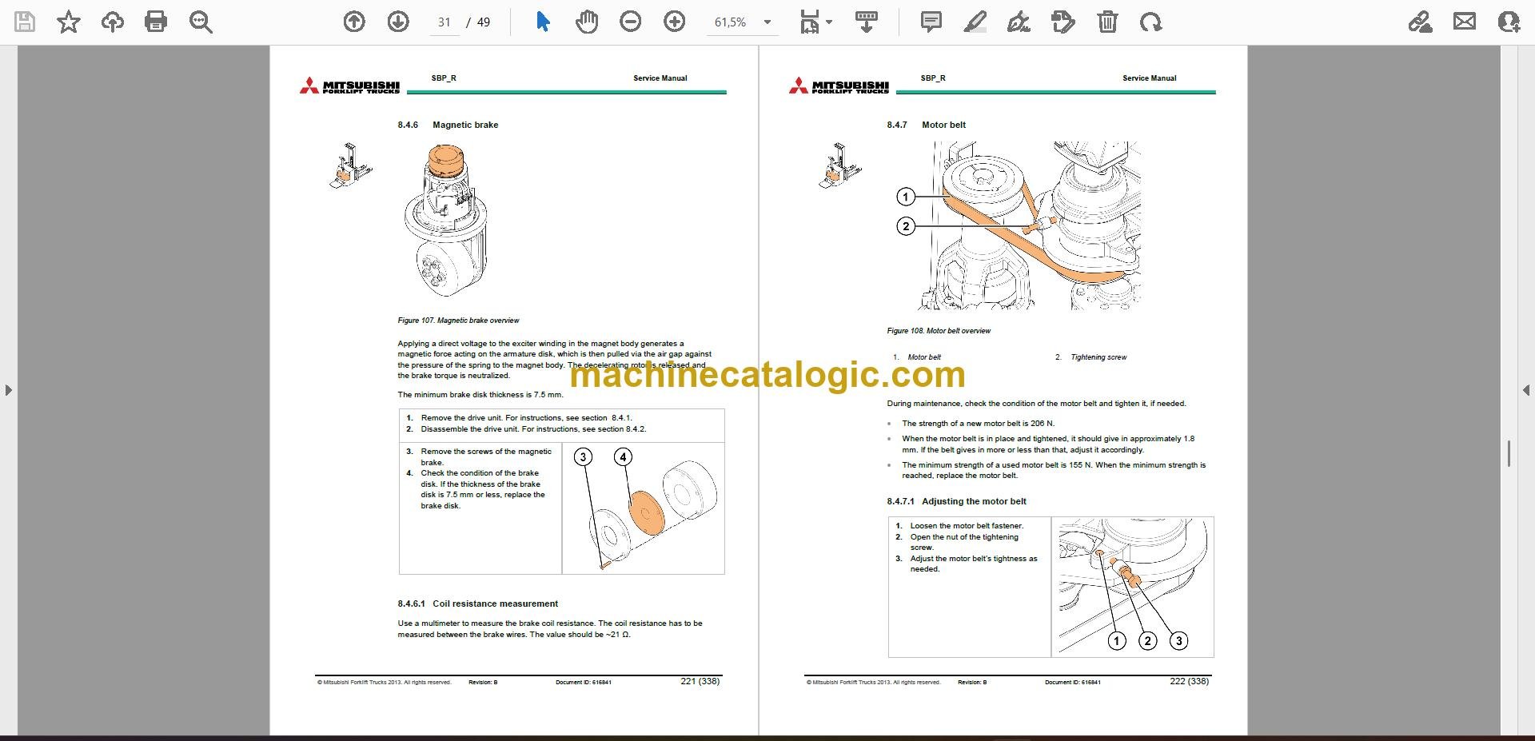Click Figure 107 Magnetic brake overview caption
Viewport: 1535px width, 741px height.
pyautogui.click(x=458, y=321)
